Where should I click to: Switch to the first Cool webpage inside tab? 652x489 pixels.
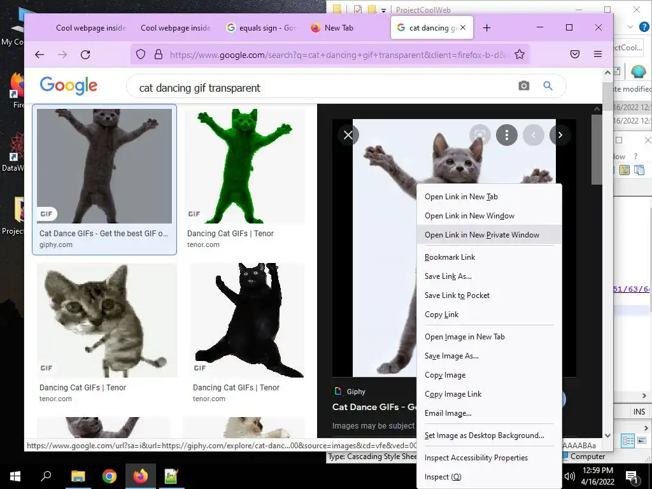(x=91, y=28)
